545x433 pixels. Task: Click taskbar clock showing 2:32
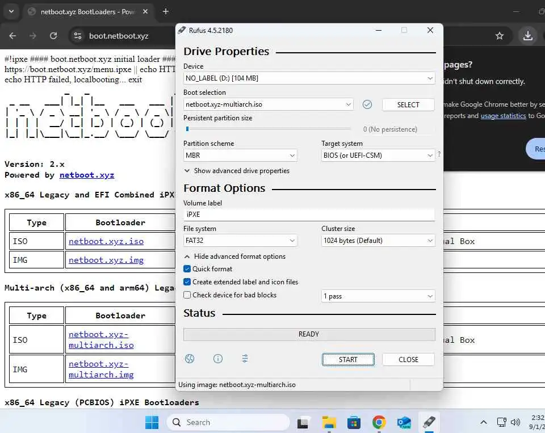(537, 422)
